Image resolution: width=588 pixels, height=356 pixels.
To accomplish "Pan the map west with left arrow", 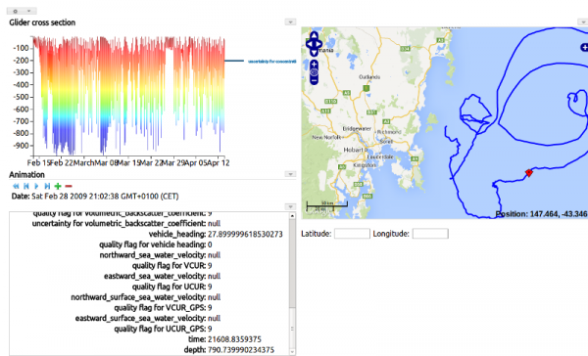I will pos(310,44).
